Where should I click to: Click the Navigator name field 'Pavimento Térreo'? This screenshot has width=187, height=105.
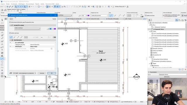pyautogui.click(x=173, y=75)
